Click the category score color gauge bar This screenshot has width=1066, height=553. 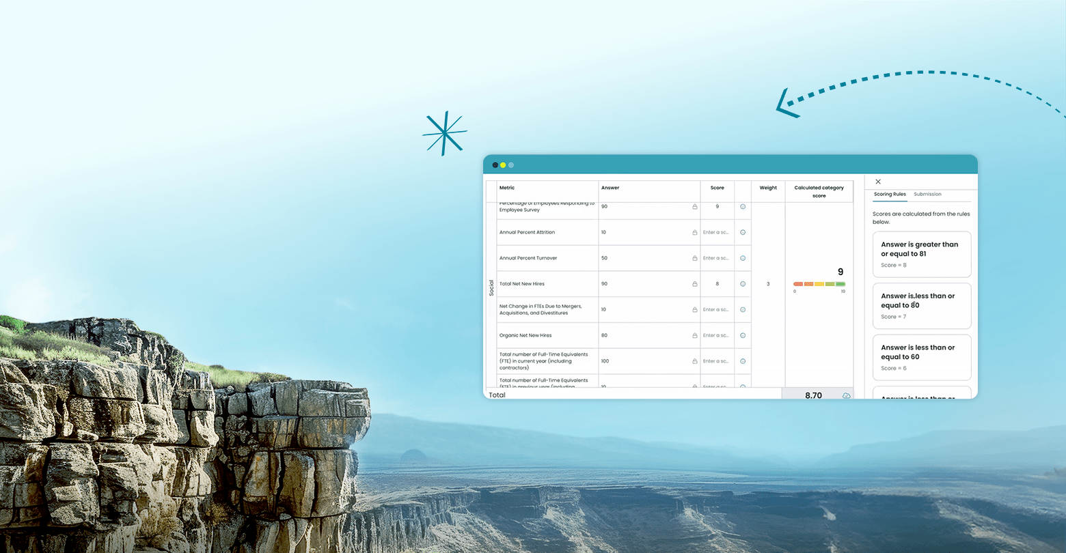(x=819, y=284)
